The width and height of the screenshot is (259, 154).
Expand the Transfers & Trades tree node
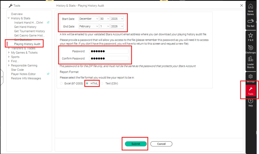9,48
